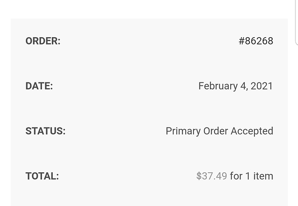Select the gray $37.49 price amount
298x206 pixels.
tap(212, 176)
